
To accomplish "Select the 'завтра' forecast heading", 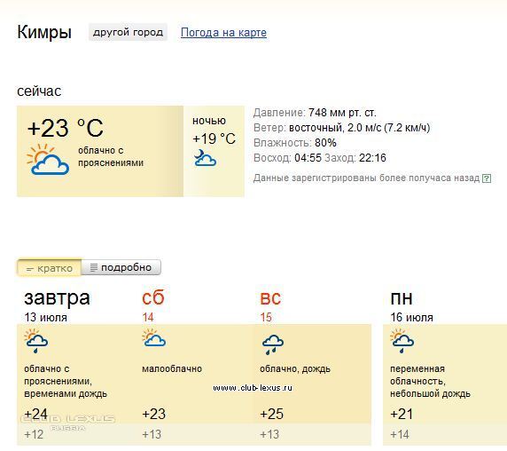I will (x=57, y=298).
